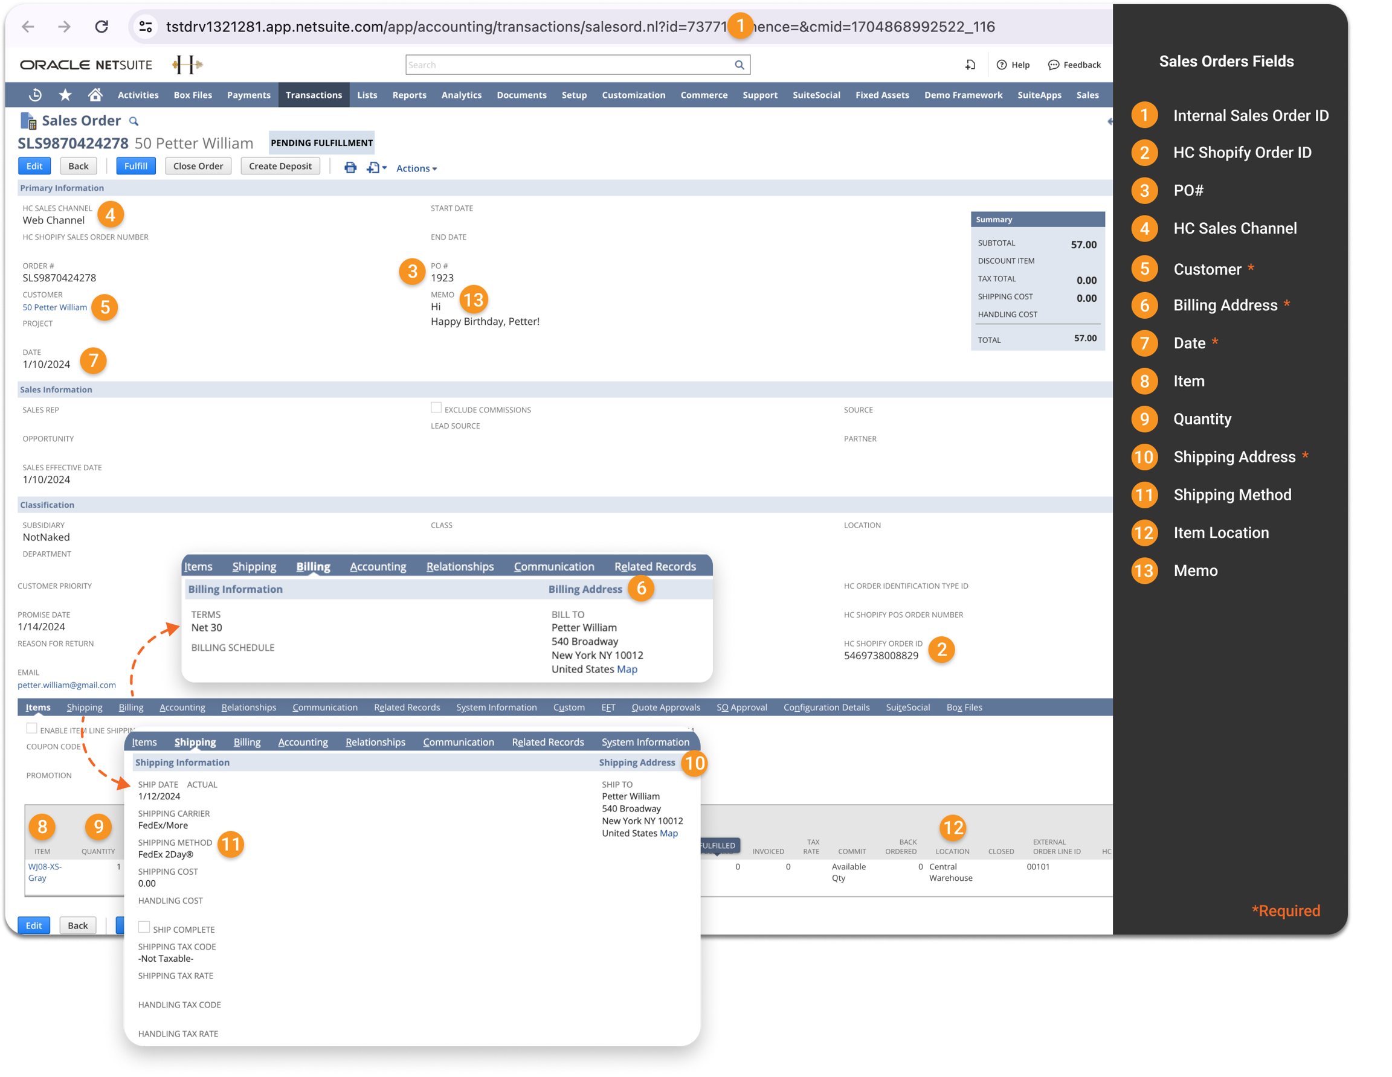1392x1077 pixels.
Task: Open the Box Files menu in navigation
Action: pos(193,95)
